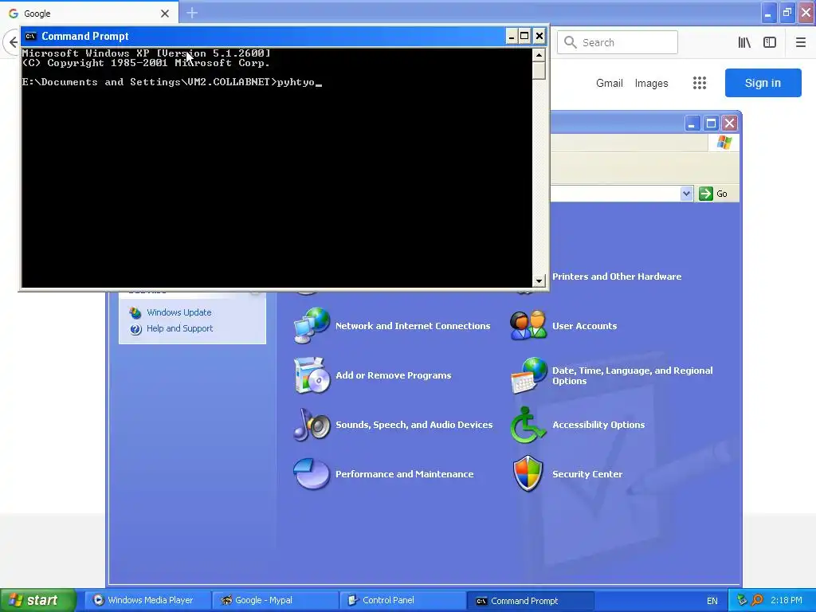
Task: Maximize the Command Prompt window
Action: coord(524,36)
